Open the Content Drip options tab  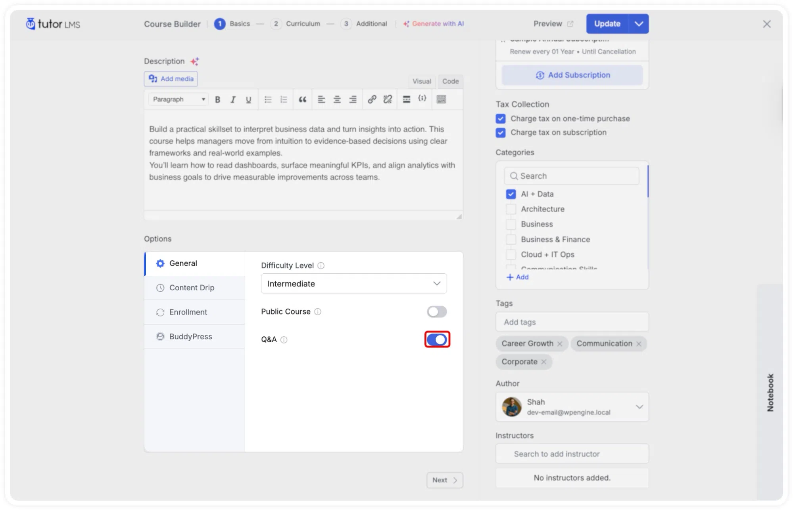195,288
